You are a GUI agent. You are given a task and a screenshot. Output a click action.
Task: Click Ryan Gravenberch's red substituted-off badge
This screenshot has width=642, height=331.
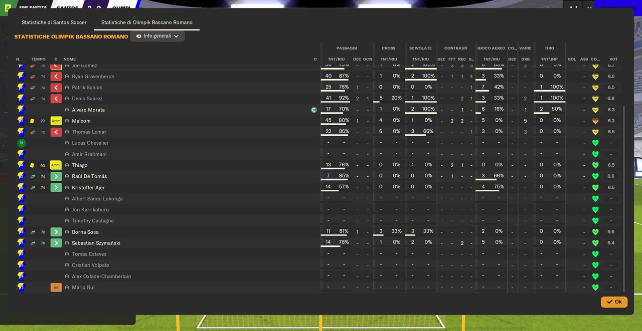pos(56,77)
